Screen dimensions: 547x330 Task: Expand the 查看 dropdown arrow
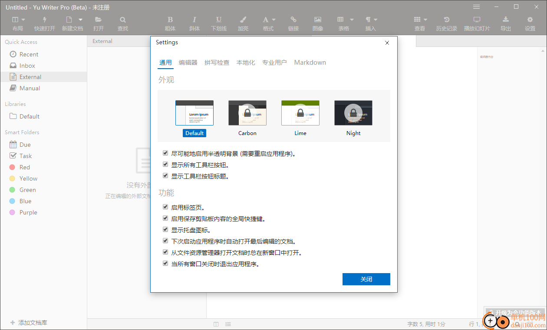click(x=425, y=20)
